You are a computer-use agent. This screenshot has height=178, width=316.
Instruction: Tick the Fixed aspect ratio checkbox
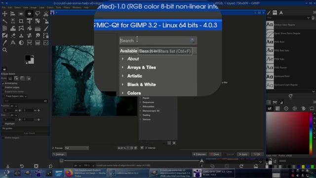[3, 96]
